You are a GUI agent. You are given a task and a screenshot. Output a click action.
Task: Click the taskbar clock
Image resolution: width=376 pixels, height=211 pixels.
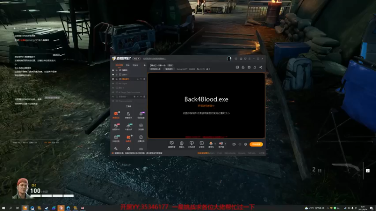pyautogui.click(x=362, y=208)
